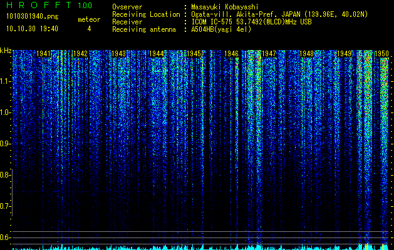Screen dimensions: 394x250
Task: Click the Receiving Location label
Action: tap(146, 14)
